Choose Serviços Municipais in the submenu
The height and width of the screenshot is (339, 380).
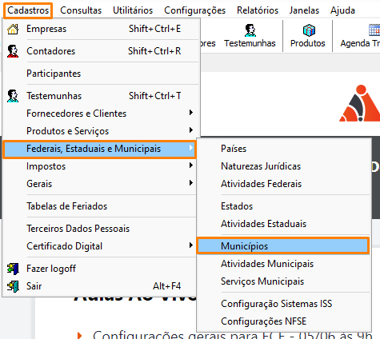click(x=284, y=281)
